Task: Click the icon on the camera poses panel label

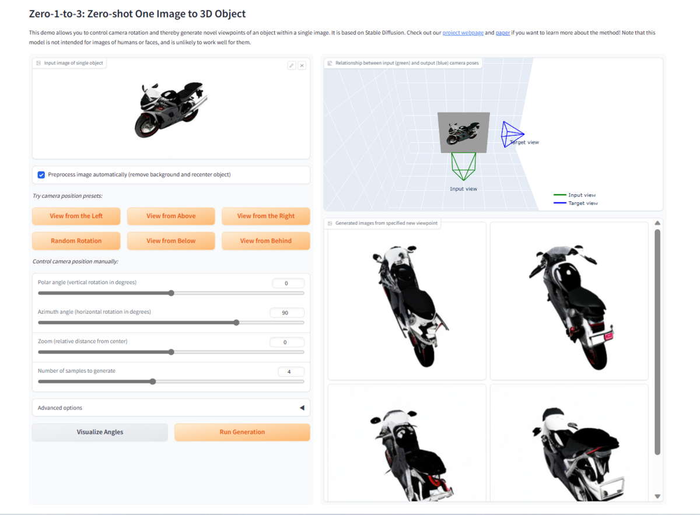Action: 329,62
